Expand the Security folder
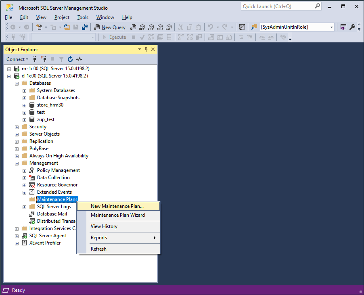364x295 pixels. [17, 127]
